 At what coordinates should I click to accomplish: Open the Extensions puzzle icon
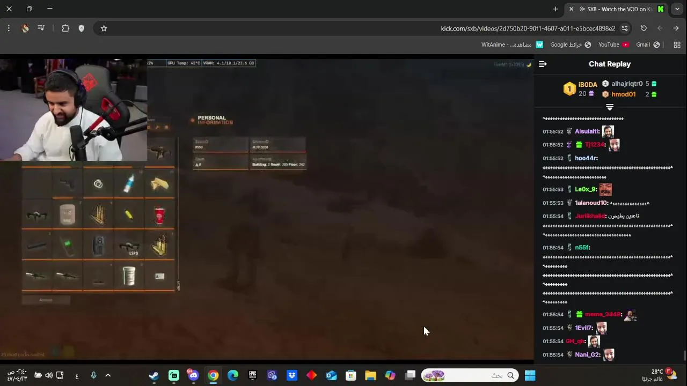[65, 28]
